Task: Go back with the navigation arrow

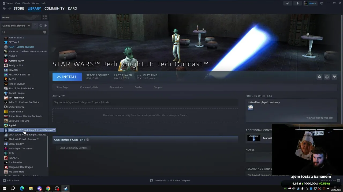Action: coord(4,9)
